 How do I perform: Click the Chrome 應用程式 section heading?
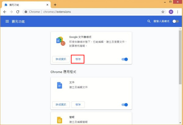pyautogui.click(x=63, y=72)
